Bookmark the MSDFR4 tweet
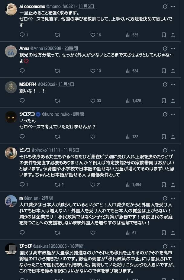The height and width of the screenshot is (280, 184). coord(164,101)
